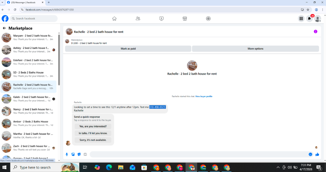Open the Windows Start menu
The width and height of the screenshot is (326, 172).
coord(5,167)
